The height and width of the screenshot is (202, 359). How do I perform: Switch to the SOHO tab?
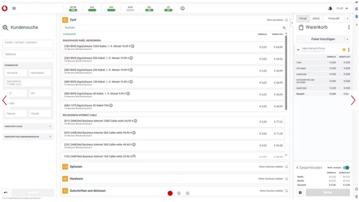tap(316, 18)
